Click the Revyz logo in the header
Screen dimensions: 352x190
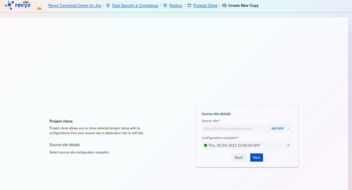point(18,5)
